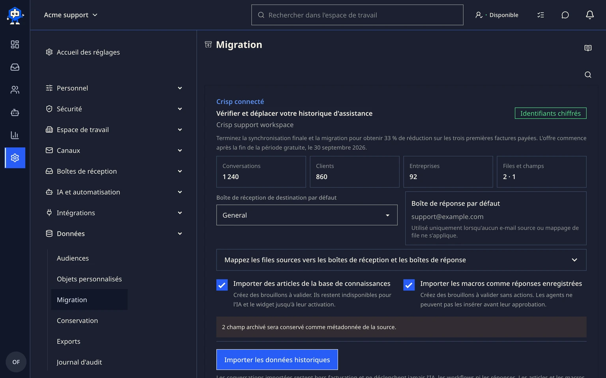Open Exports settings page
This screenshot has width=606, height=378.
point(69,341)
